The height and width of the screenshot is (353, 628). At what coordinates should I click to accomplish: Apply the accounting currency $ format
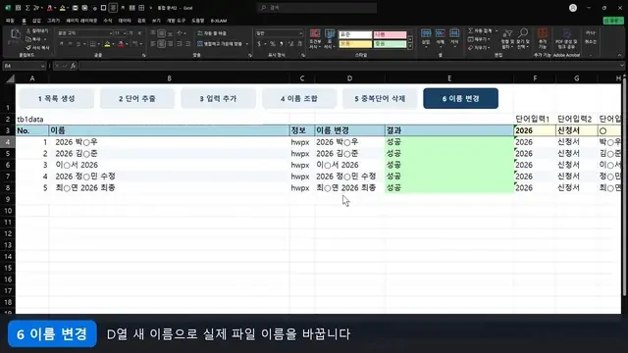(x=259, y=44)
